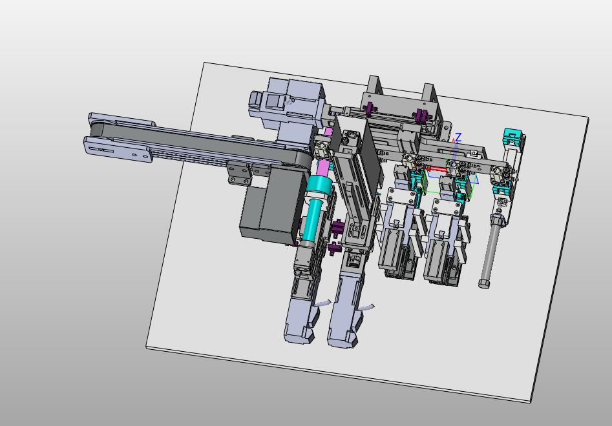Pick the long gray rod at far right
Image resolution: width=612 pixels, height=426 pixels.
[489, 252]
